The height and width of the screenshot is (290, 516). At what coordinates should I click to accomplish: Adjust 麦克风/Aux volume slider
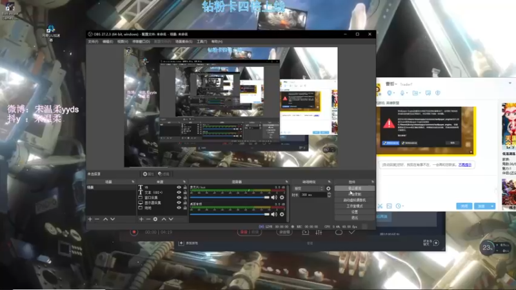click(230, 197)
